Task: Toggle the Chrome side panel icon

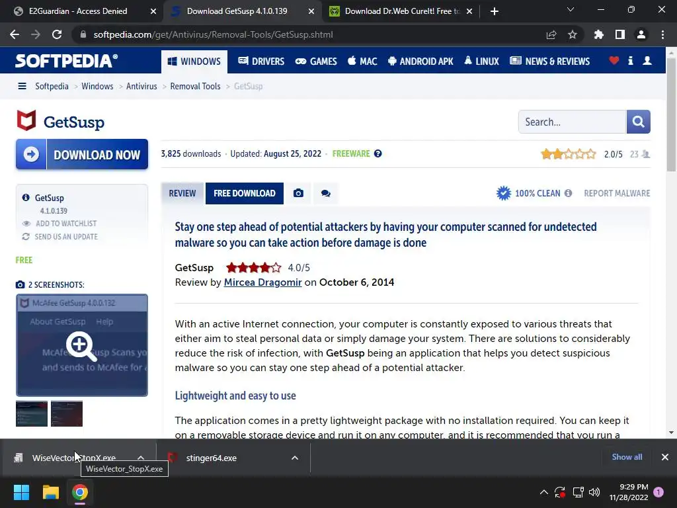Action: point(620,34)
